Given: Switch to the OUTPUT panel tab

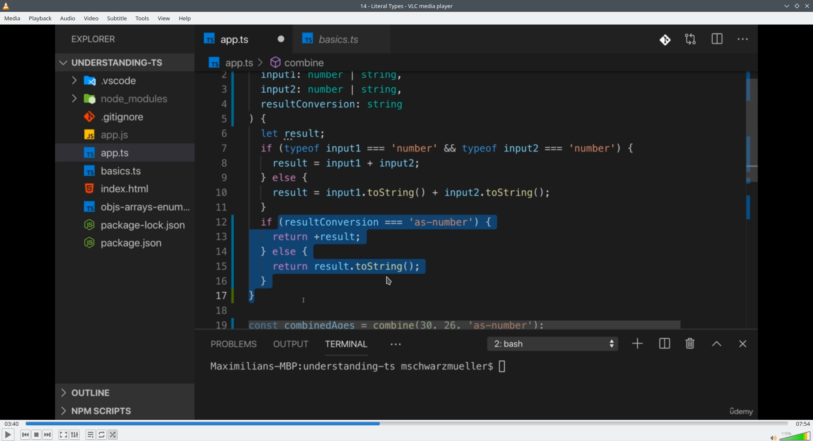Looking at the screenshot, I should 290,344.
